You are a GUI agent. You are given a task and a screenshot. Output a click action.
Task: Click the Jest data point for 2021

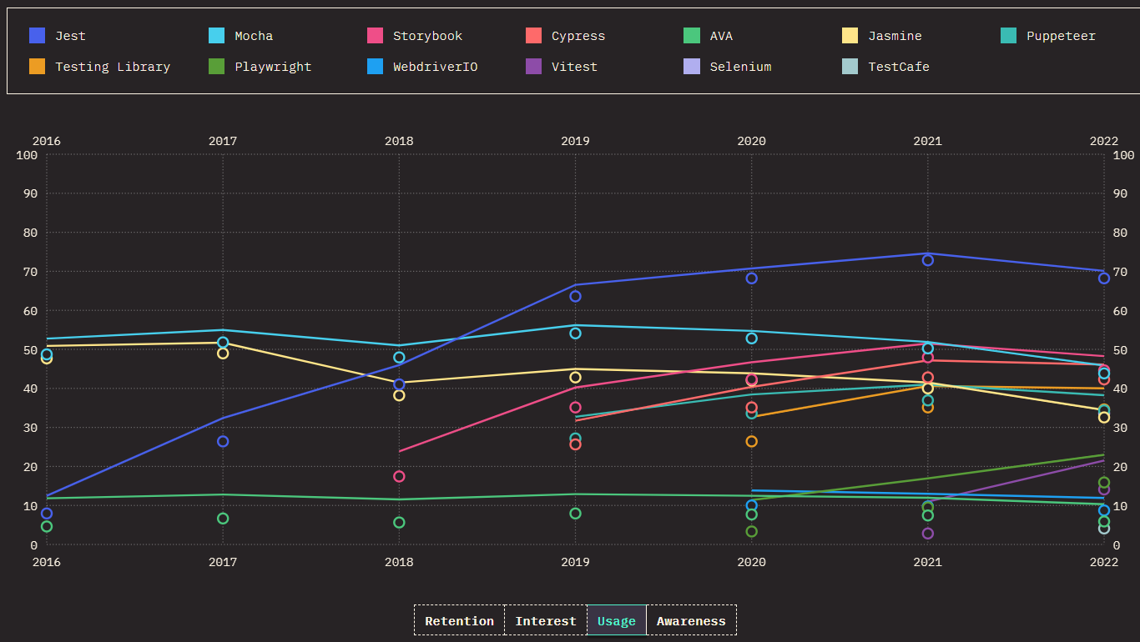(927, 260)
